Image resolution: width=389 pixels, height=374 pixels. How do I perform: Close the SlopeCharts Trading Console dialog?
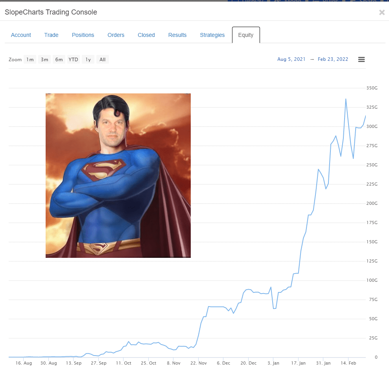(x=382, y=13)
